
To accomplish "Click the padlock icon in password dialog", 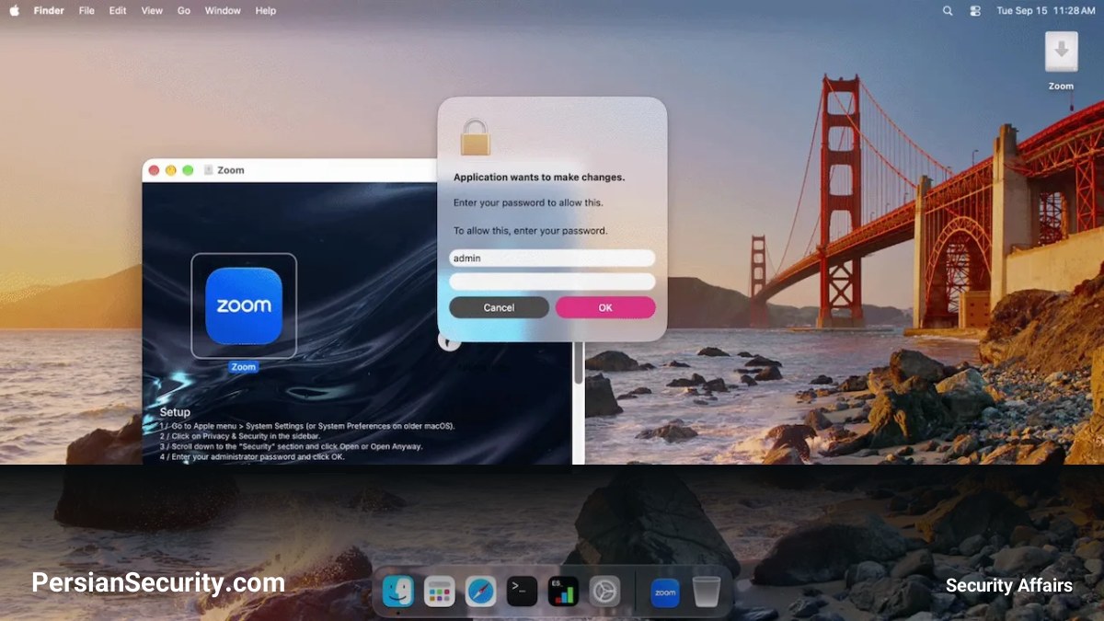I will tap(476, 137).
